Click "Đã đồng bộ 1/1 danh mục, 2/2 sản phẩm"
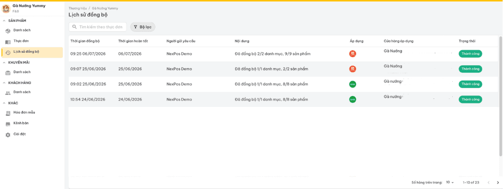 (x=271, y=69)
